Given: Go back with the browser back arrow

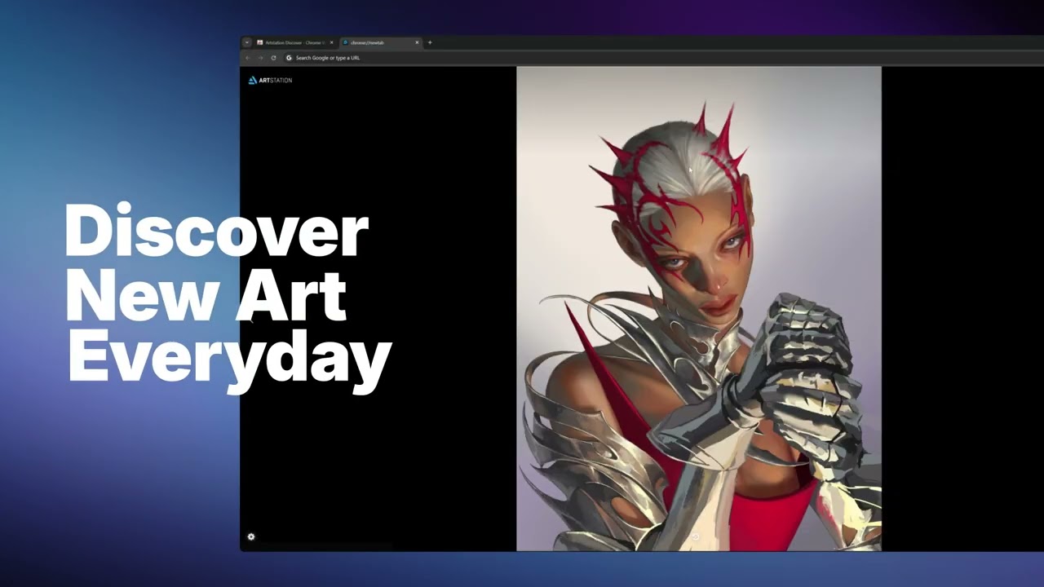Looking at the screenshot, I should tap(248, 58).
